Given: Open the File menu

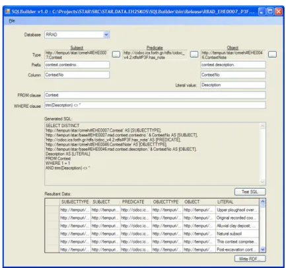Looking at the screenshot, I should [12, 21].
